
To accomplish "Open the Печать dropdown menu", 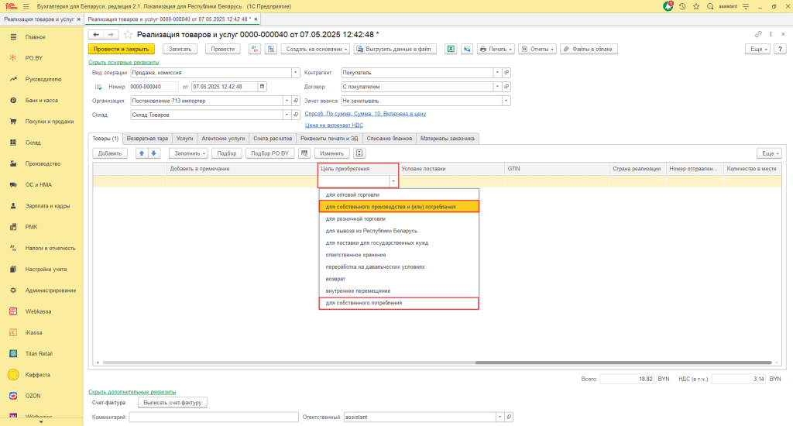I will pos(495,49).
